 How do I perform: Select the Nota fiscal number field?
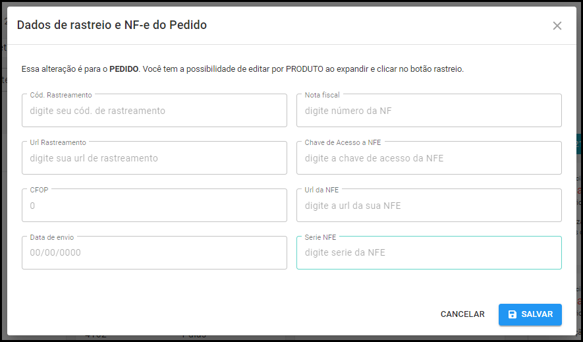(x=429, y=111)
